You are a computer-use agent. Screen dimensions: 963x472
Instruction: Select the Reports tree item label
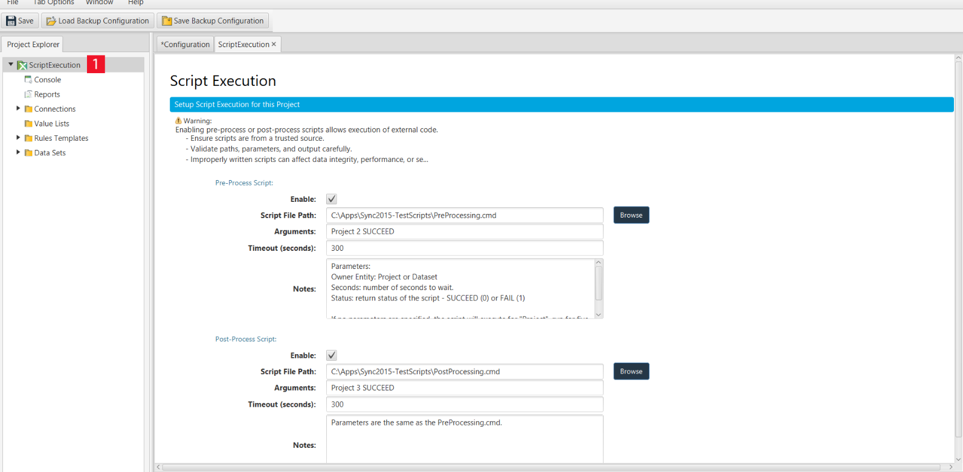click(47, 94)
